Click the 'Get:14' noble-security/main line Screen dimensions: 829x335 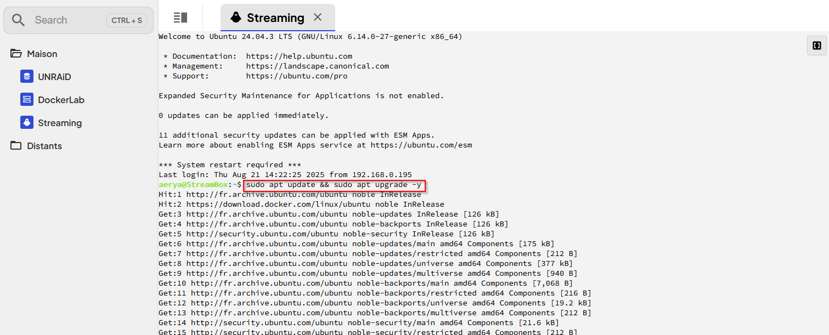pyautogui.click(x=359, y=322)
